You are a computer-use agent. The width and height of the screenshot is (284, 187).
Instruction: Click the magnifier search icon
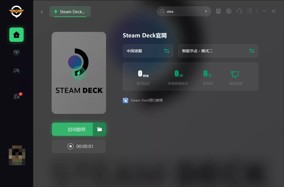163,11
